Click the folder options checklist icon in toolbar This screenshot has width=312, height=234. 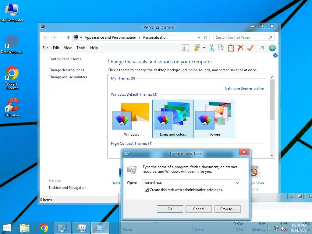pyautogui.click(x=197, y=48)
